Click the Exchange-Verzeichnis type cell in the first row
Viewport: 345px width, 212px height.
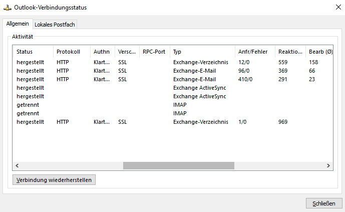click(201, 62)
